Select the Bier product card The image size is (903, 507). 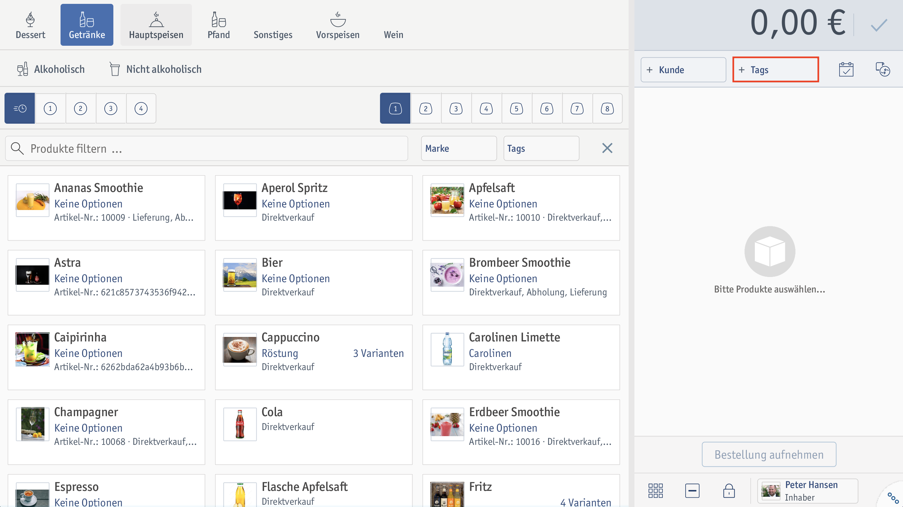(x=313, y=282)
